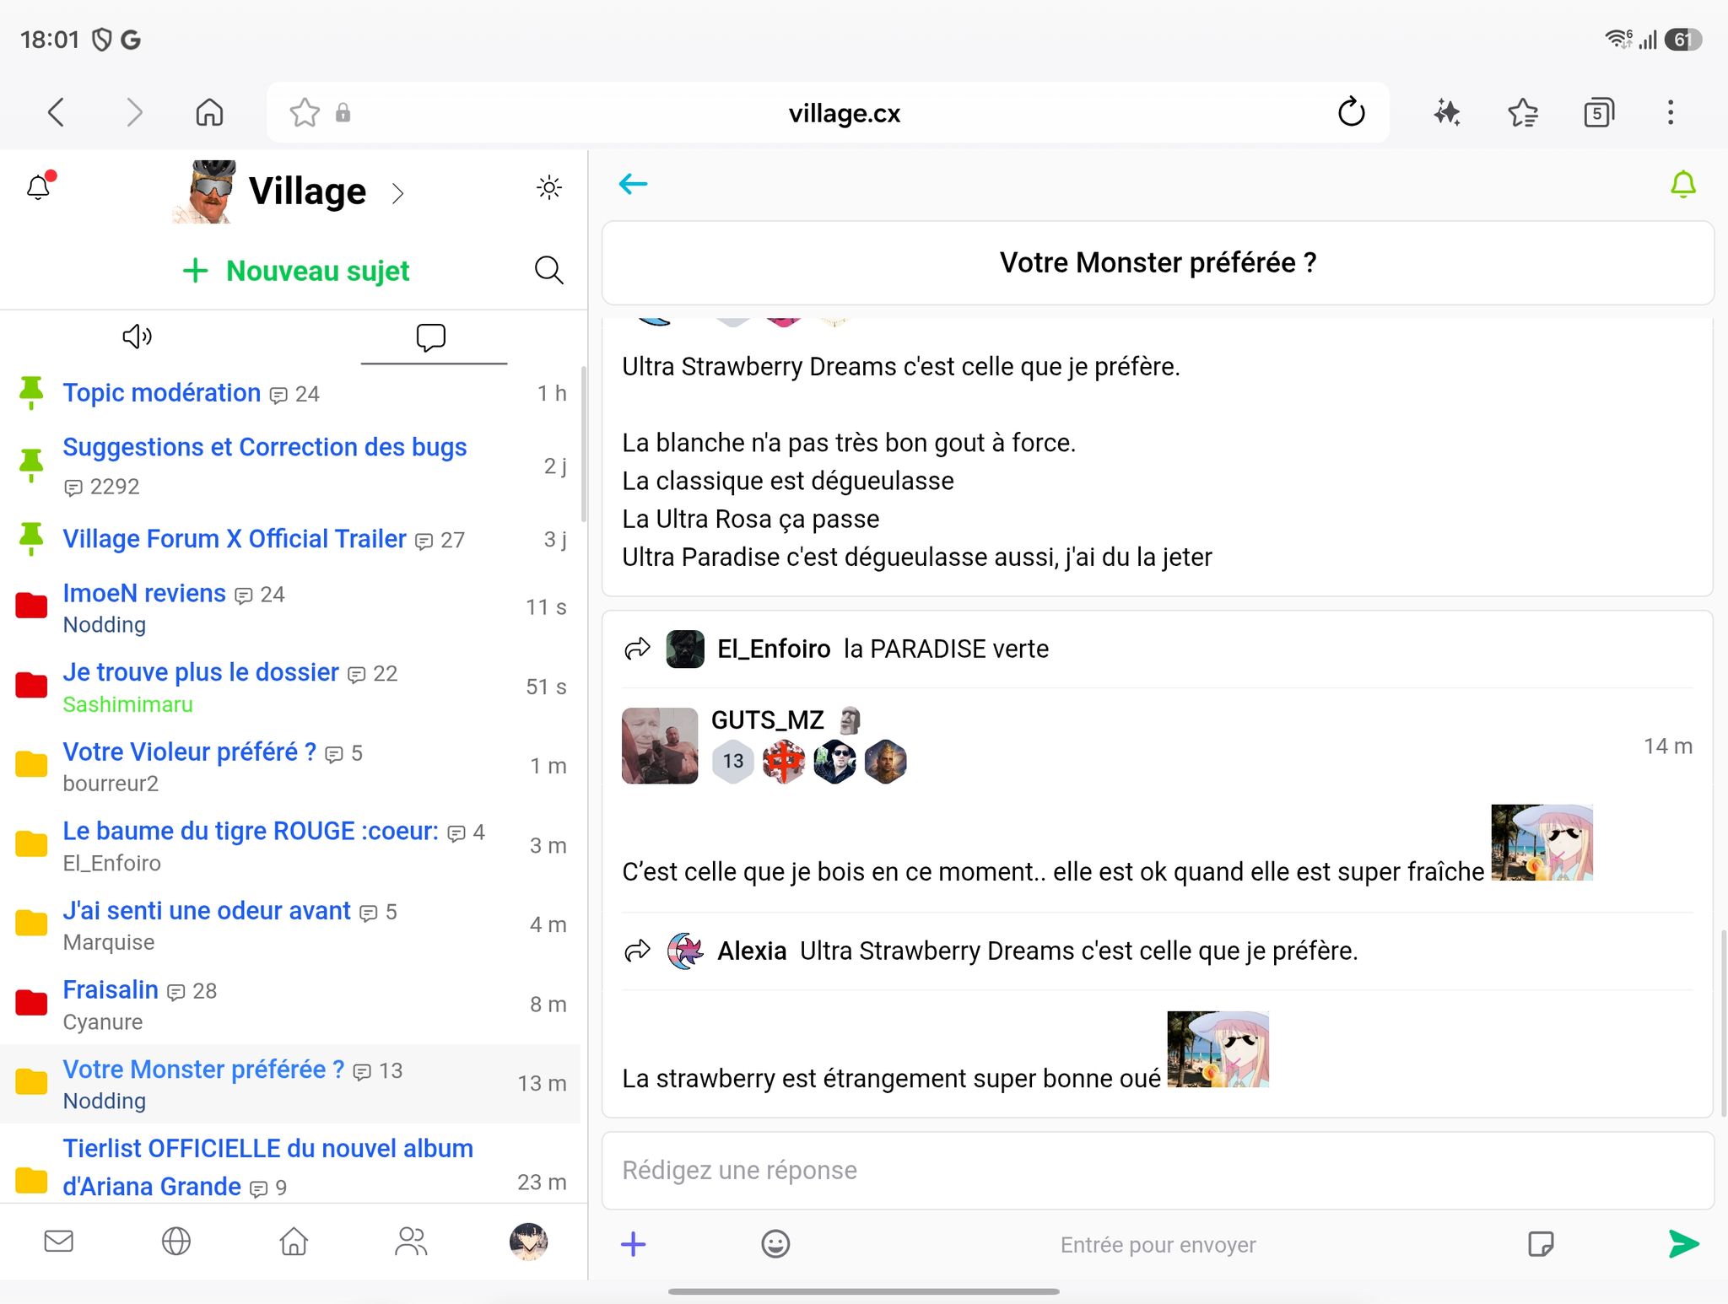Toggle light theme sun icon
Image resolution: width=1728 pixels, height=1304 pixels.
click(549, 187)
